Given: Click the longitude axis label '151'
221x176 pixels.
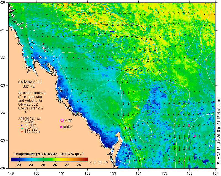Looking at the screenshot, I should pyautogui.click(x=62, y=174).
